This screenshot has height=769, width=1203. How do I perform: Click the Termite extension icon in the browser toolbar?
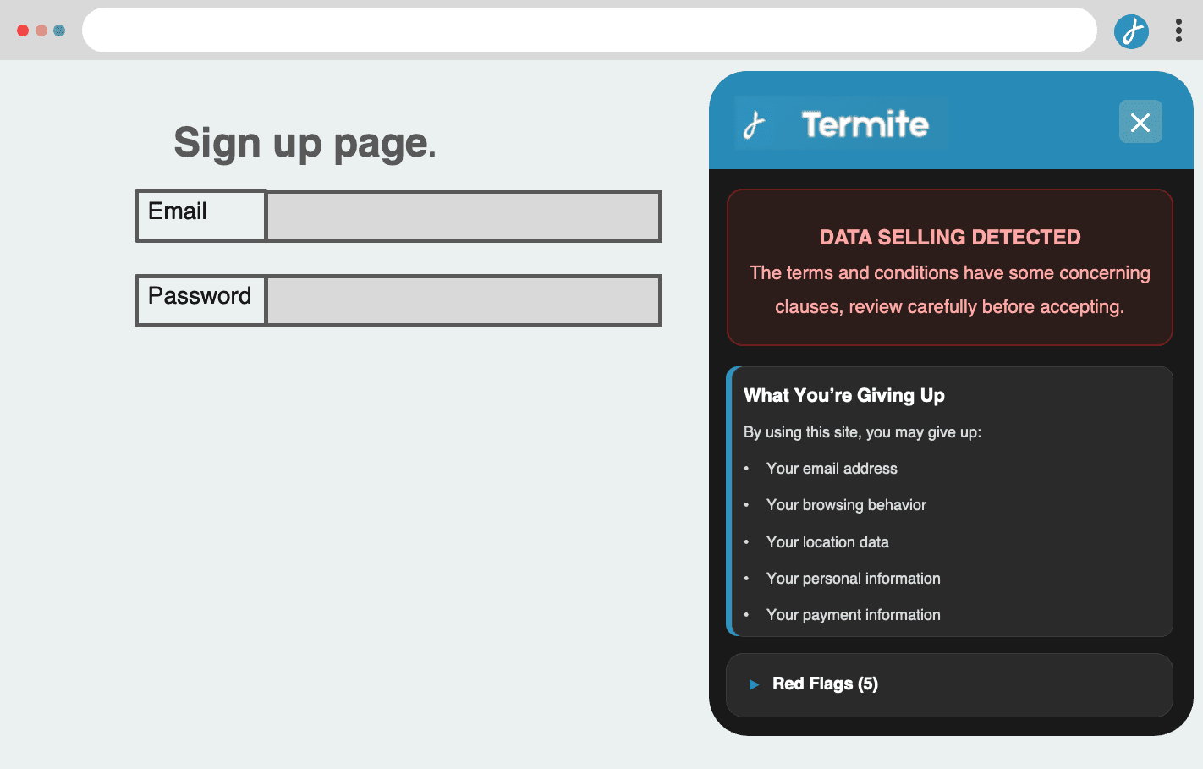[1131, 30]
